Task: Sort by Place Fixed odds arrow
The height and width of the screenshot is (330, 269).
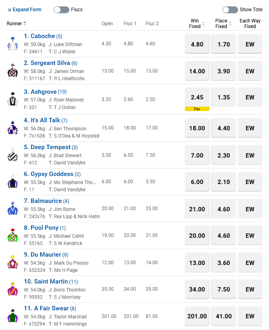Action: click(x=230, y=24)
